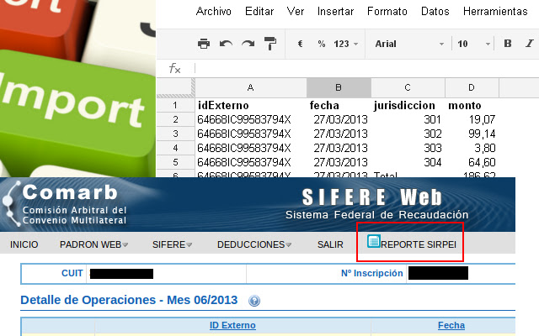The width and height of the screenshot is (539, 336).
Task: Expand the SIFERE menu
Action: coord(172,244)
